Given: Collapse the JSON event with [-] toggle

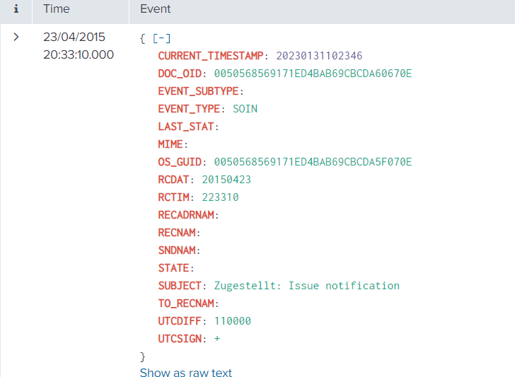Looking at the screenshot, I should point(161,38).
